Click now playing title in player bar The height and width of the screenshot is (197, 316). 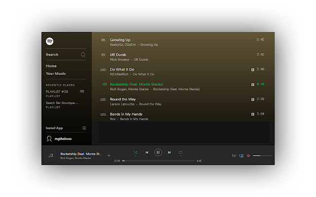[x=81, y=154]
